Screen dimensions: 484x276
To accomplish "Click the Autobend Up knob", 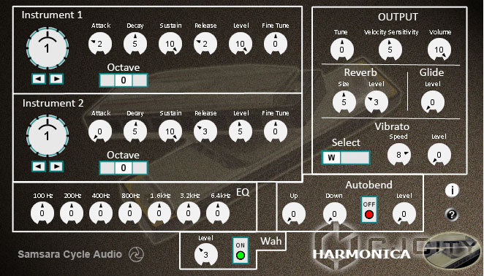I will 294,213.
